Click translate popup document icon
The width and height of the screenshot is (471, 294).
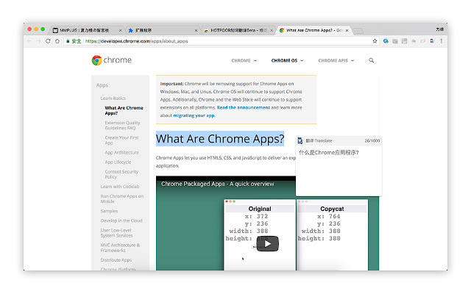(x=300, y=140)
